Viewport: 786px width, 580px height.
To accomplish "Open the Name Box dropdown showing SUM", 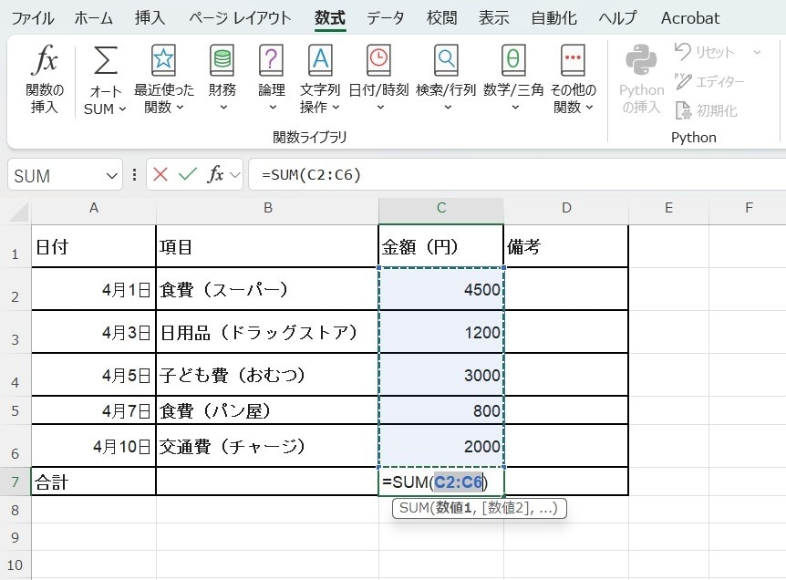I will pyautogui.click(x=113, y=174).
